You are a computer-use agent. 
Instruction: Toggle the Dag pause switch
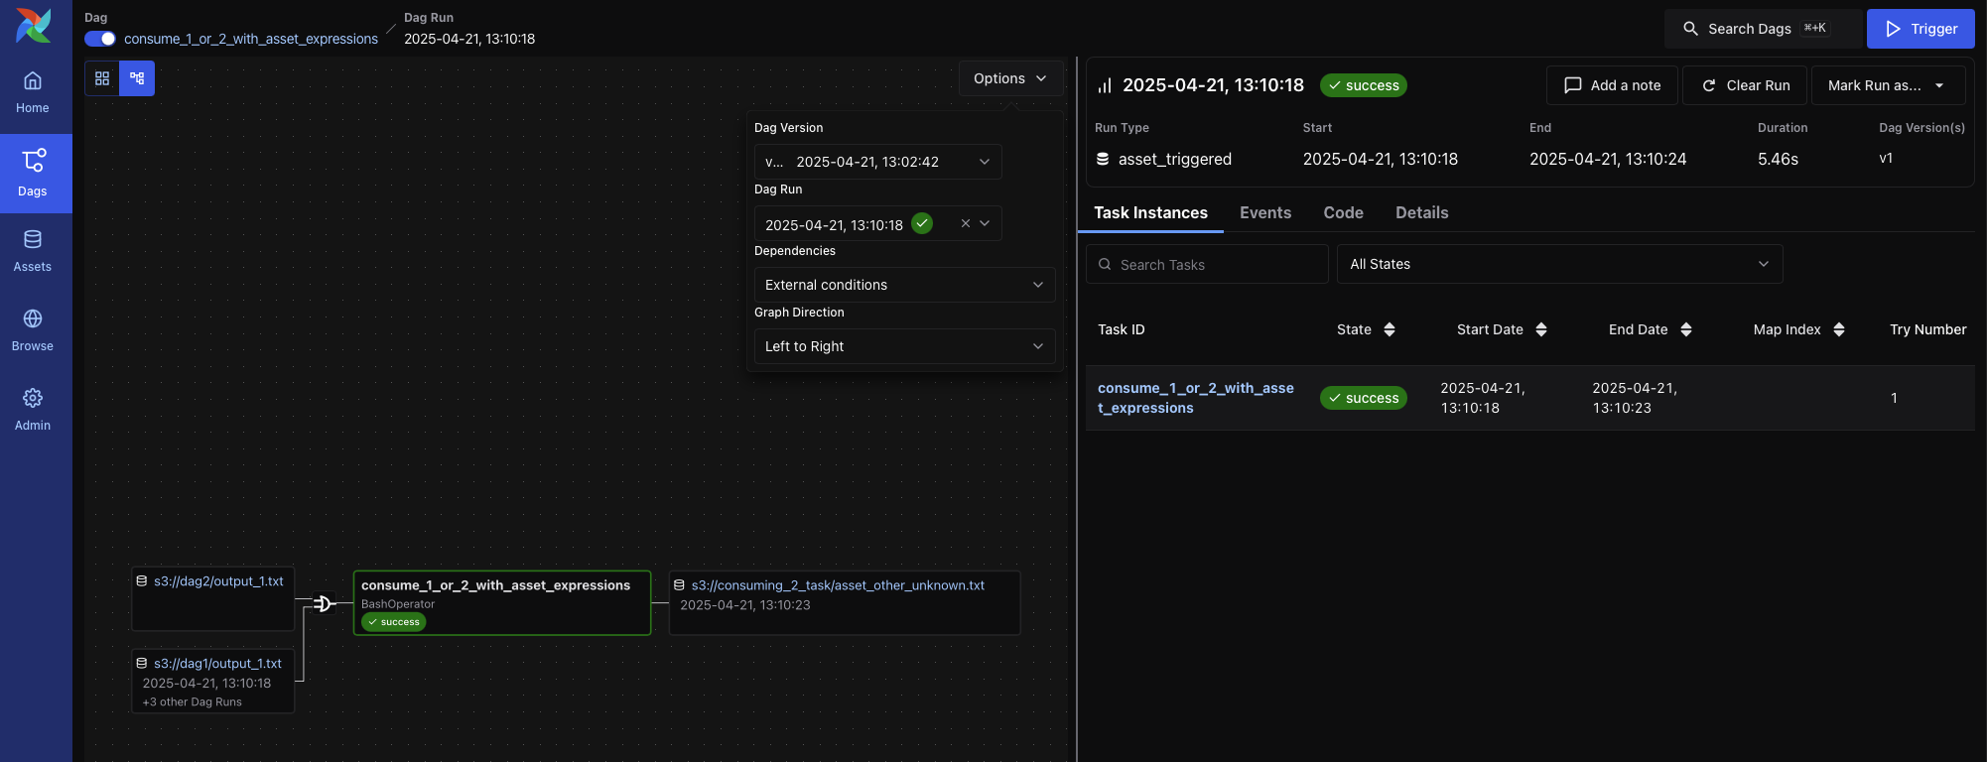tap(100, 39)
